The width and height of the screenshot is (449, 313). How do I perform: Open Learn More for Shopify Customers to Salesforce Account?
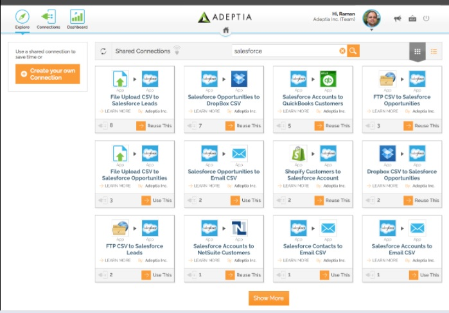293,186
